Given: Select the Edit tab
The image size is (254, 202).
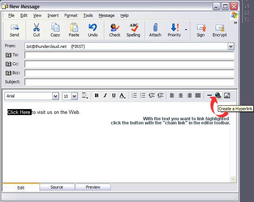Looking at the screenshot, I should [21, 187].
